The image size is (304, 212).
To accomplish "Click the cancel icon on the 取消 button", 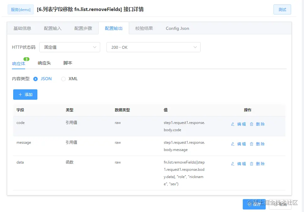I will (276, 204).
